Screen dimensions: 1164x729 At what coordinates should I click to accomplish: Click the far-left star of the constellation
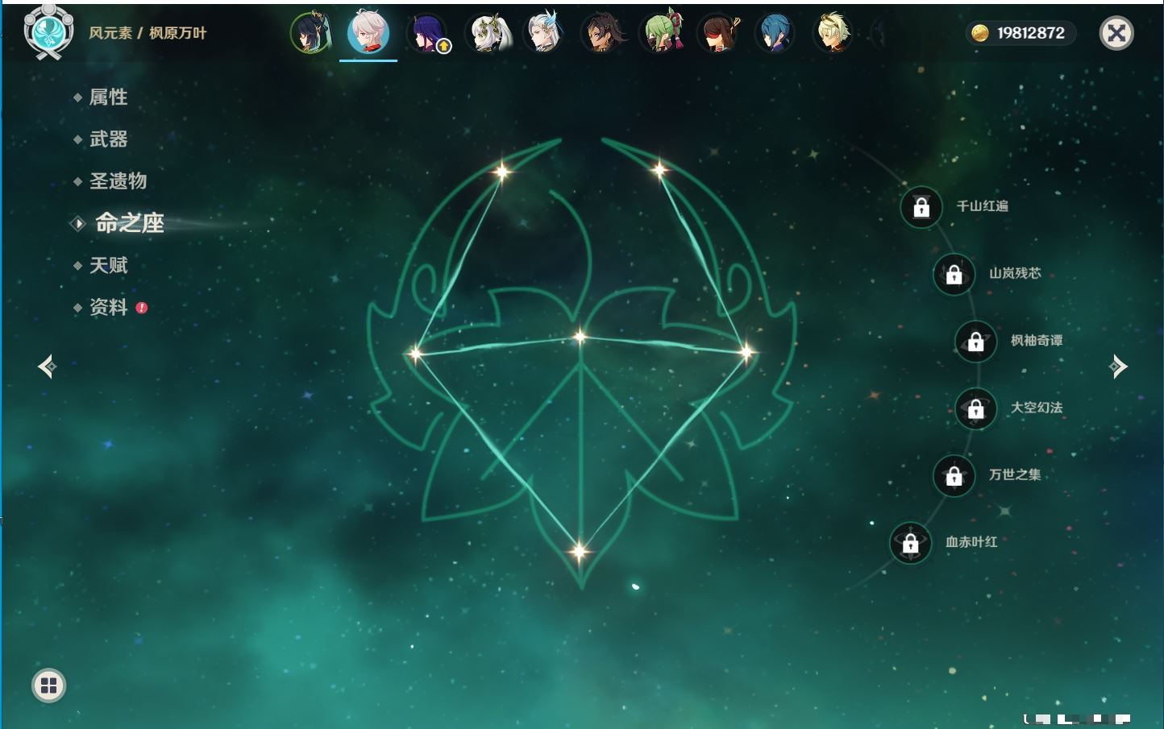415,353
